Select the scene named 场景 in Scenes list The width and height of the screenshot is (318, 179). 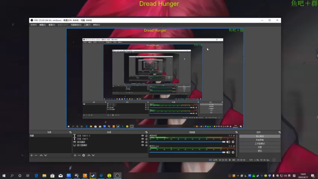50,136
